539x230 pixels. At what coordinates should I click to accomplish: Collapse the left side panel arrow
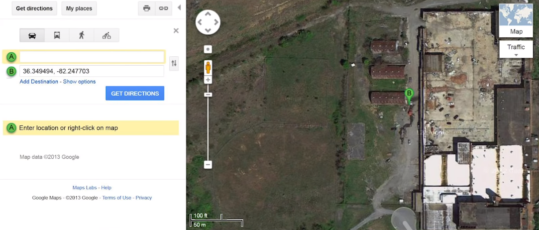(179, 7)
